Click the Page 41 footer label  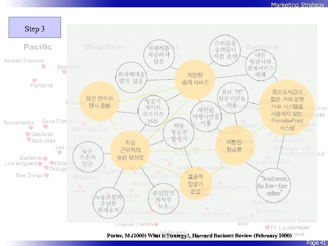(x=316, y=243)
